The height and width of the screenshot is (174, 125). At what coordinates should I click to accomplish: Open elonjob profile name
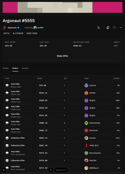(93, 138)
